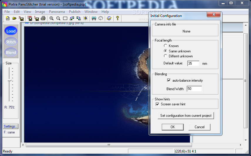Click the blue Load button

(11, 31)
